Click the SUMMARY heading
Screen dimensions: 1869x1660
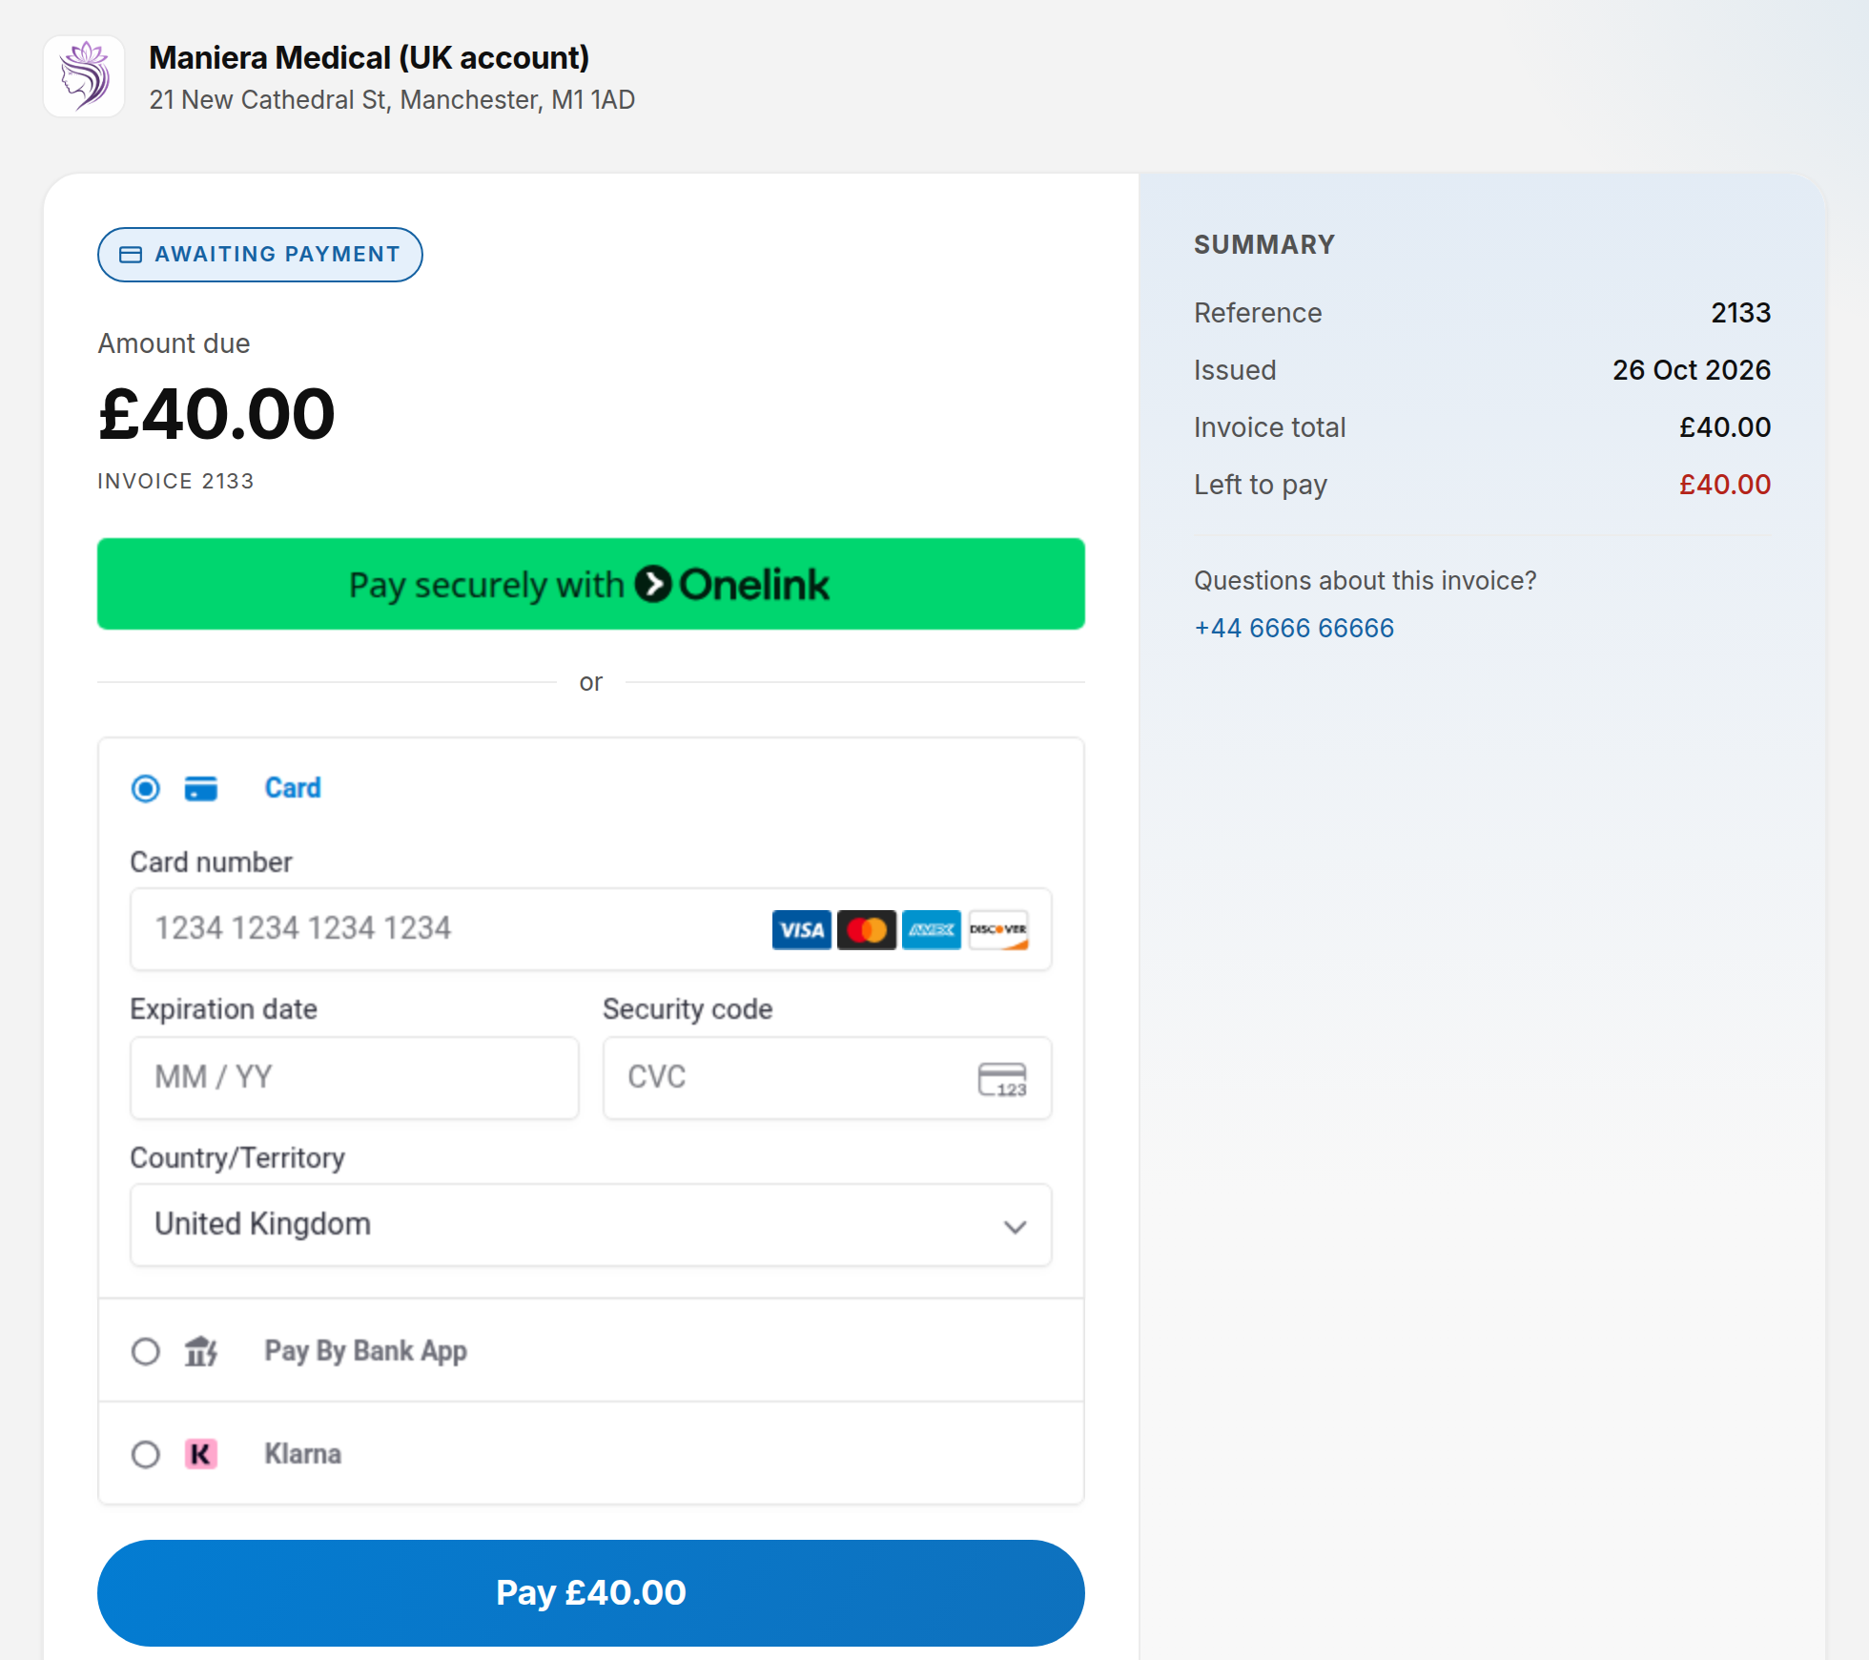(1264, 245)
